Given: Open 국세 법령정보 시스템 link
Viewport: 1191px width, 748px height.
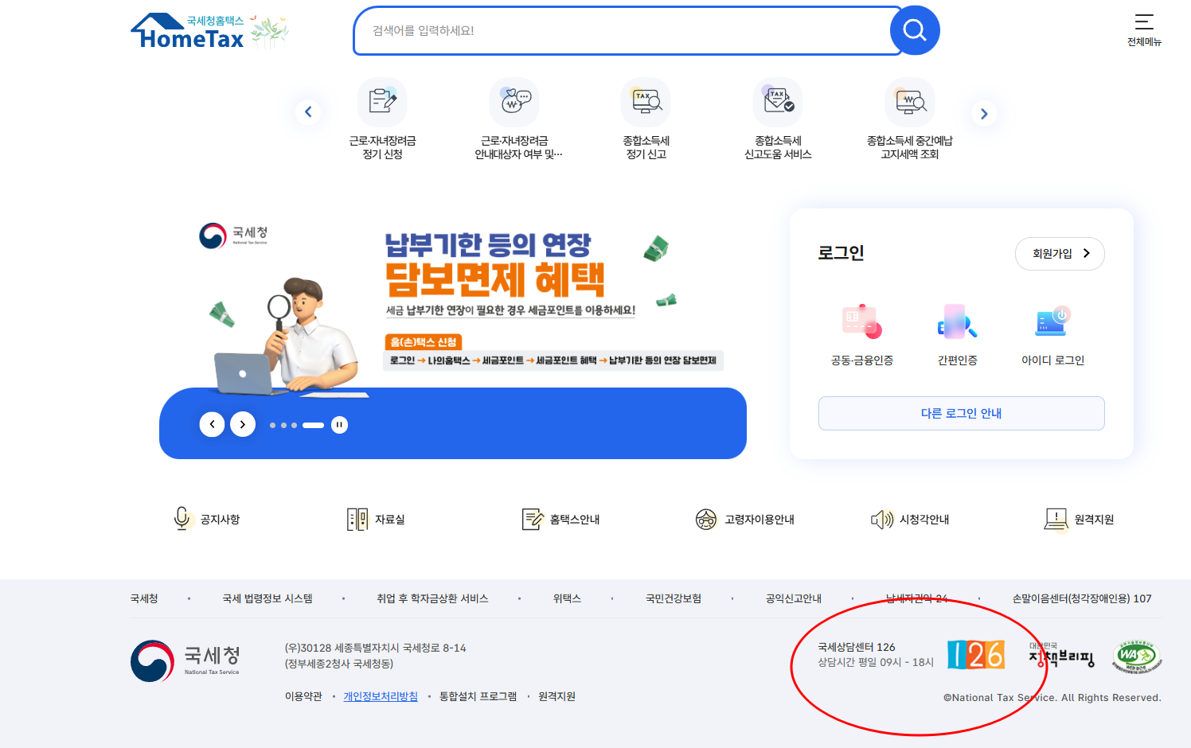Looking at the screenshot, I should pos(267,598).
